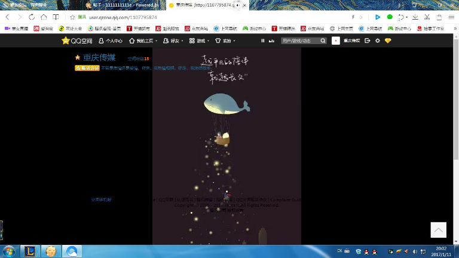Open the network tray icon
459x258 pixels.
423,251
